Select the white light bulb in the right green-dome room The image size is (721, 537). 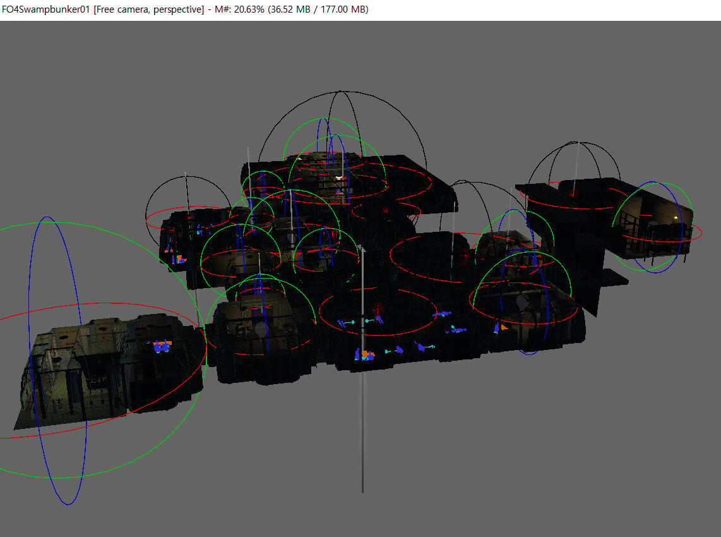[523, 303]
